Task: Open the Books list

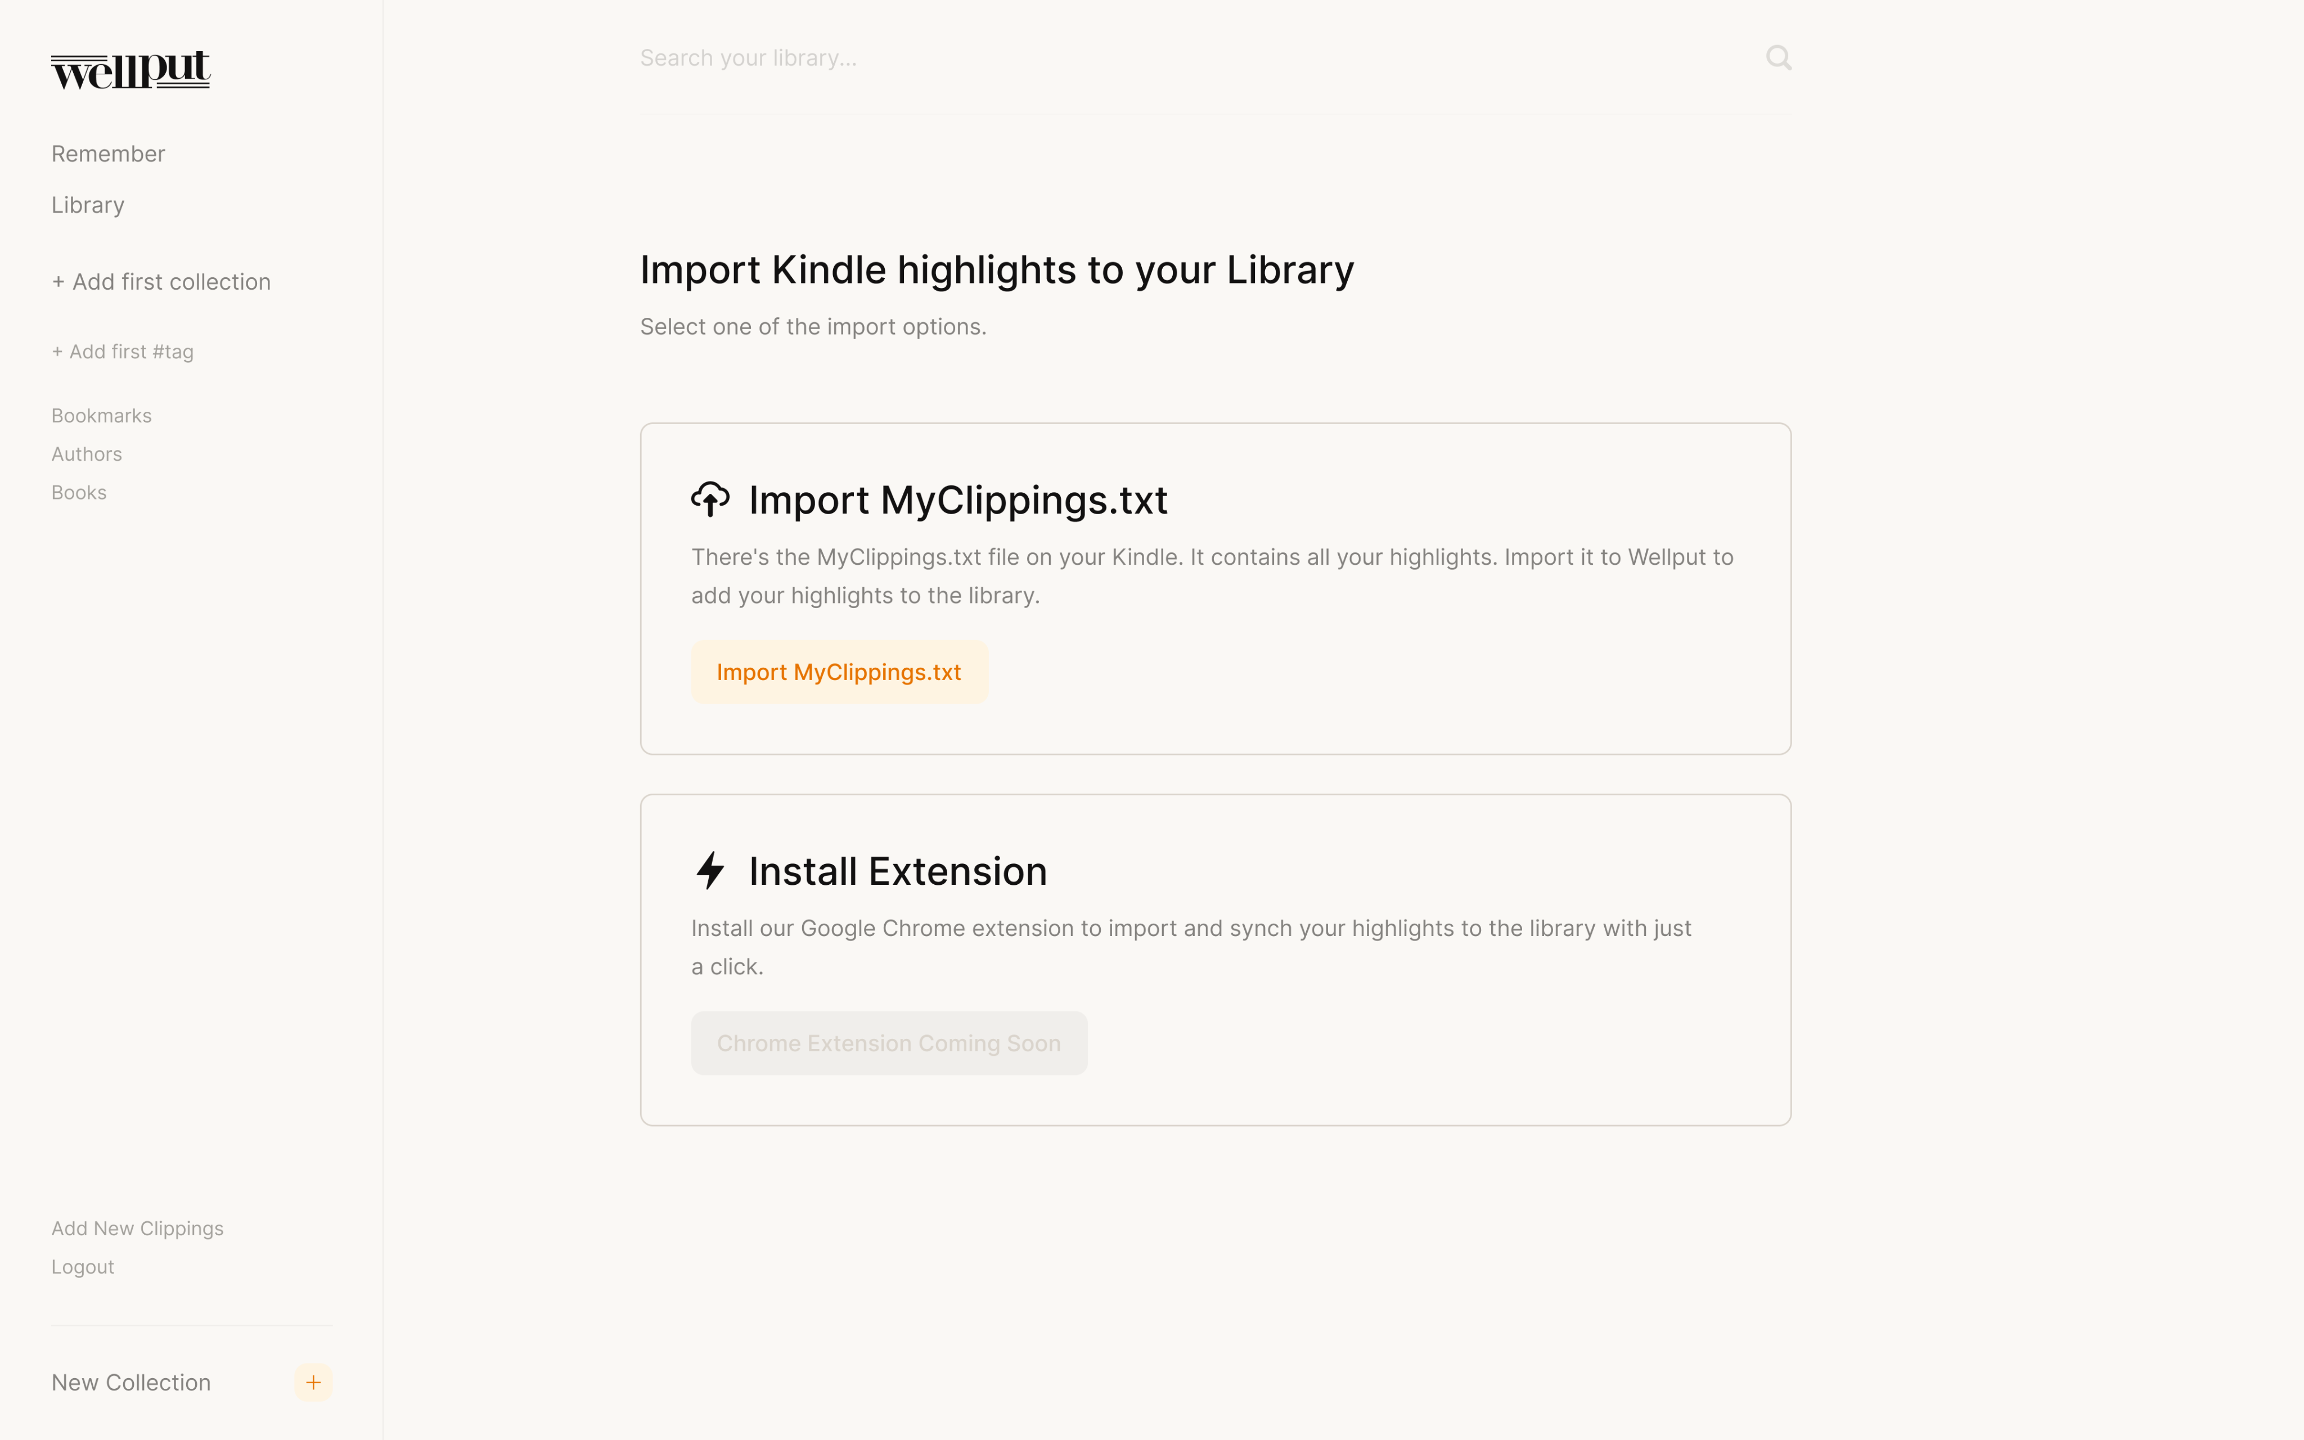Action: pos(79,493)
